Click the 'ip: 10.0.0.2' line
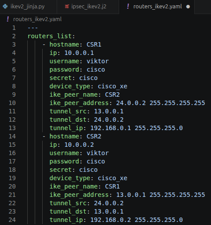Viewport: 211px width, 225px height. pos(72,145)
